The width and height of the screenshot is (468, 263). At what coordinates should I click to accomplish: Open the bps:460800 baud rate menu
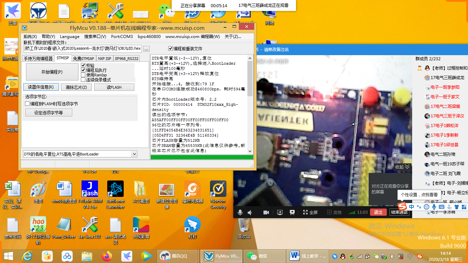pyautogui.click(x=149, y=36)
